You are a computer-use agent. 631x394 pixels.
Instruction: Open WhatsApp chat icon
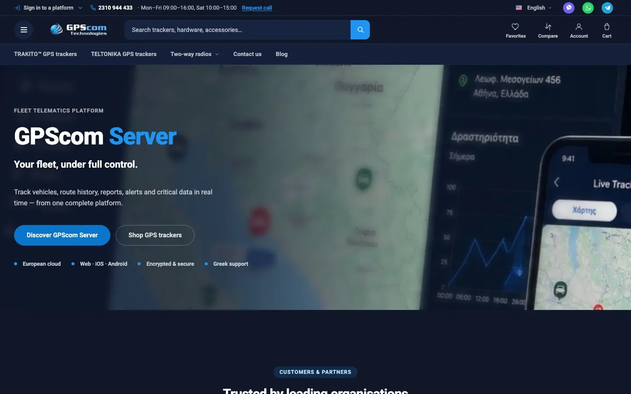pyautogui.click(x=588, y=8)
